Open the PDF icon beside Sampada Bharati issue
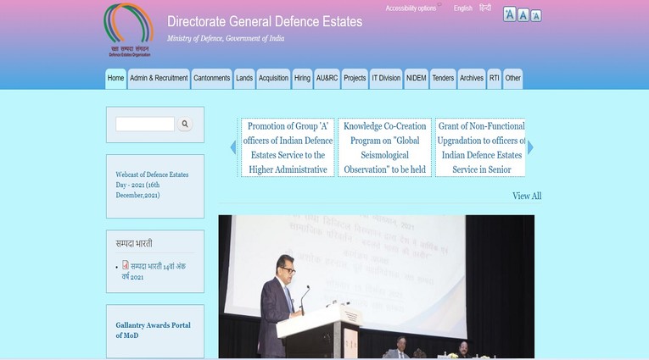This screenshot has width=649, height=360. (126, 265)
